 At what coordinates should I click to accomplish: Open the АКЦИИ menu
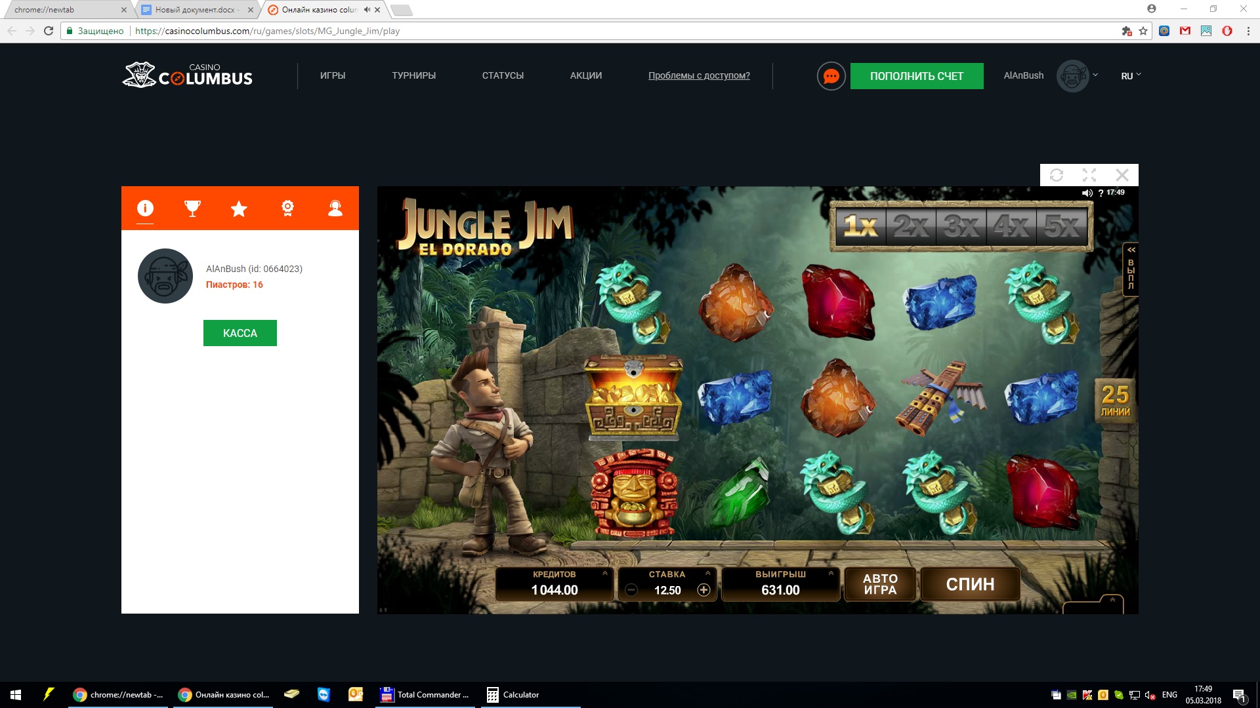586,75
